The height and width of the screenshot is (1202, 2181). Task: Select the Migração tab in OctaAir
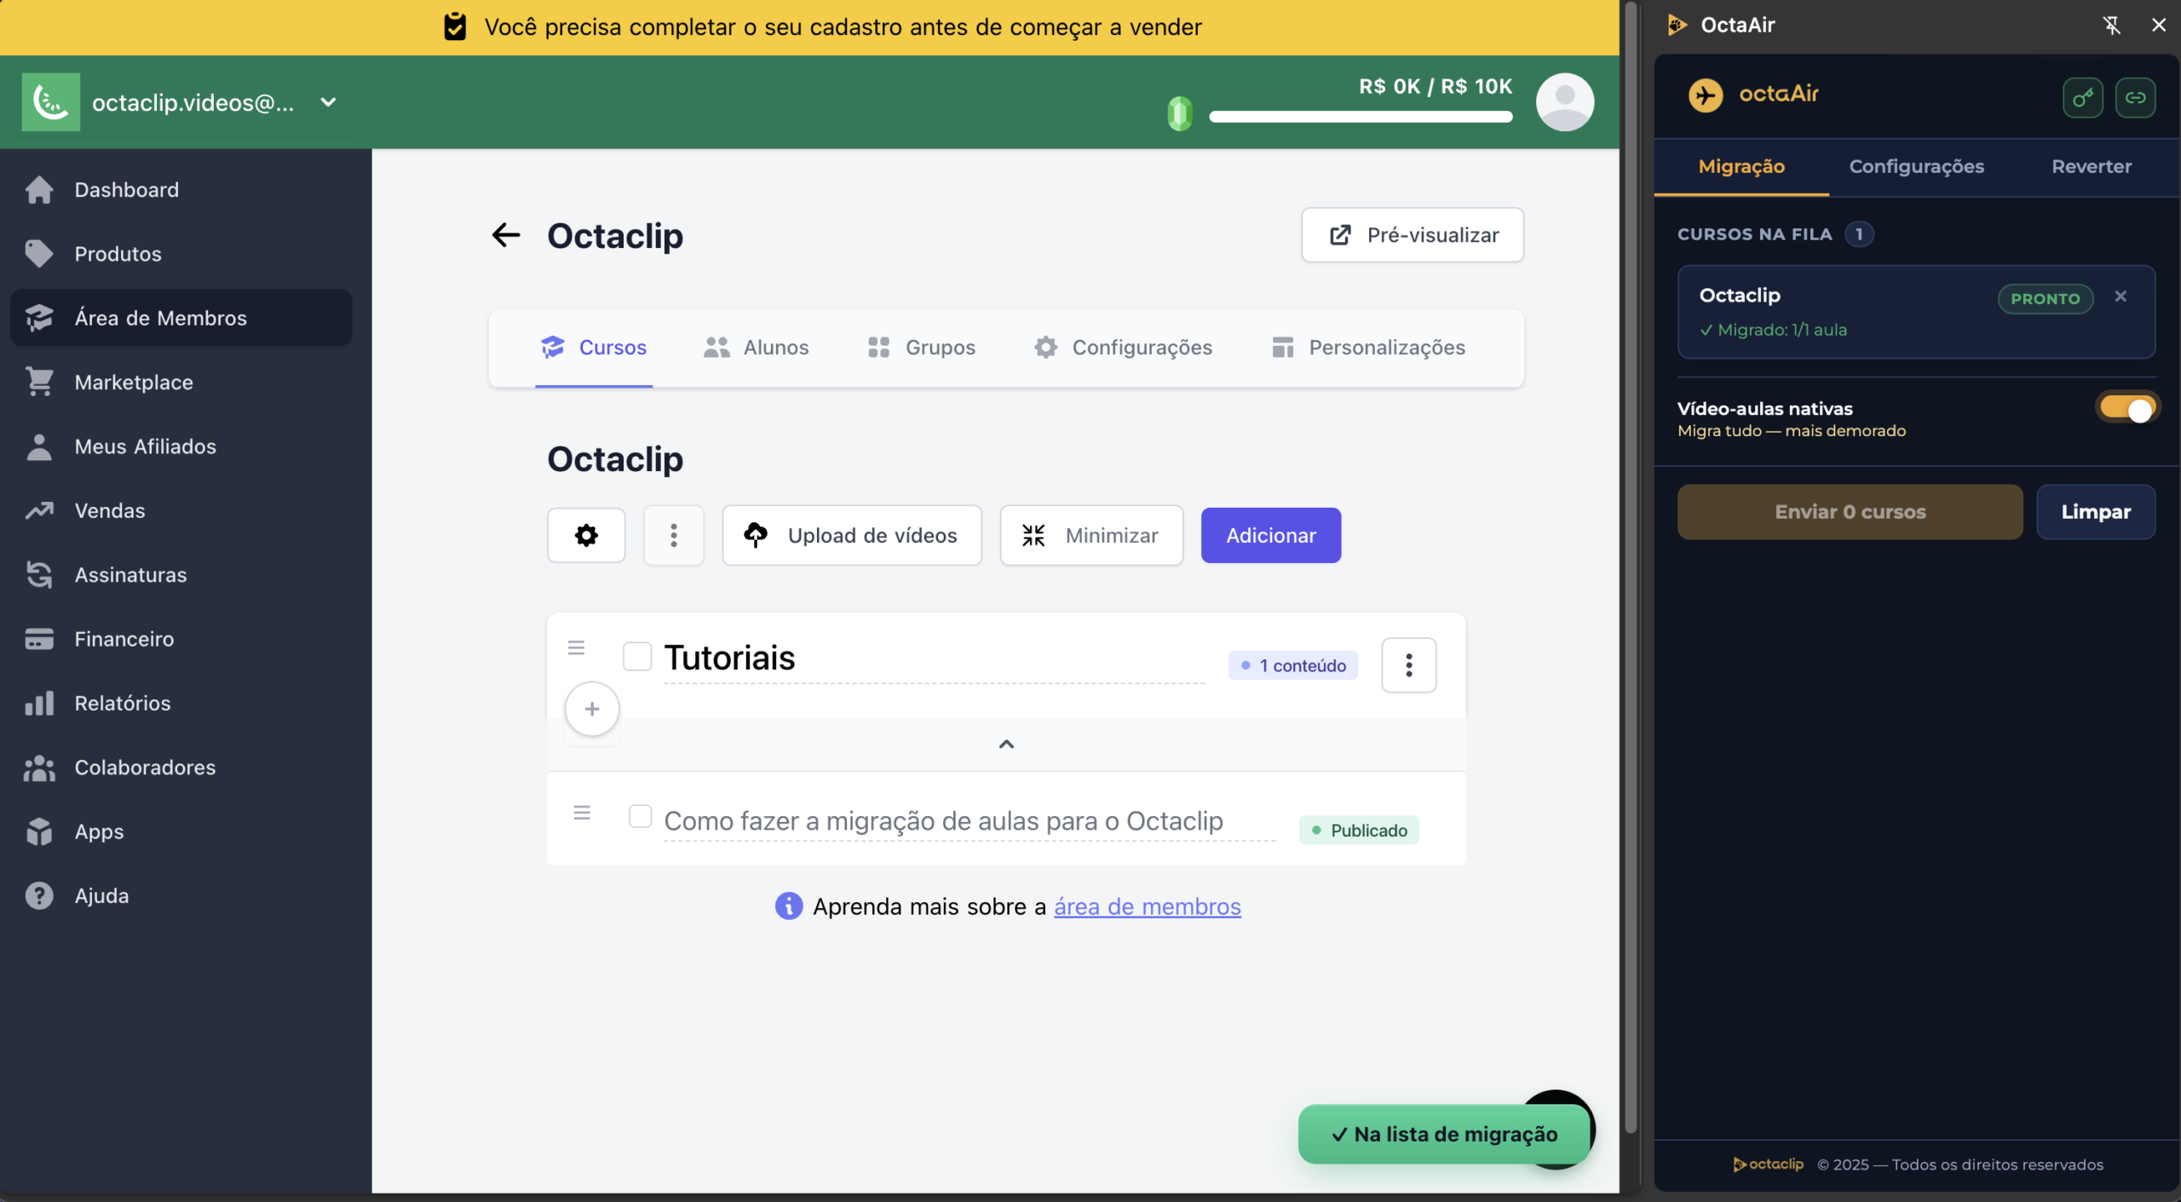(x=1741, y=167)
